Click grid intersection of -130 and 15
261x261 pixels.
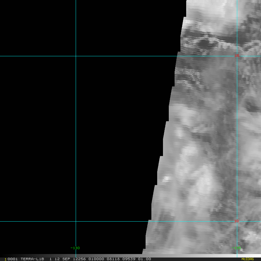click(x=76, y=56)
